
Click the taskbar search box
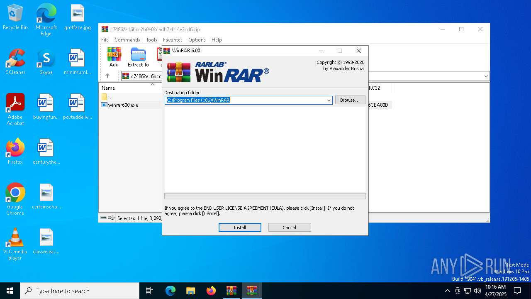80,291
